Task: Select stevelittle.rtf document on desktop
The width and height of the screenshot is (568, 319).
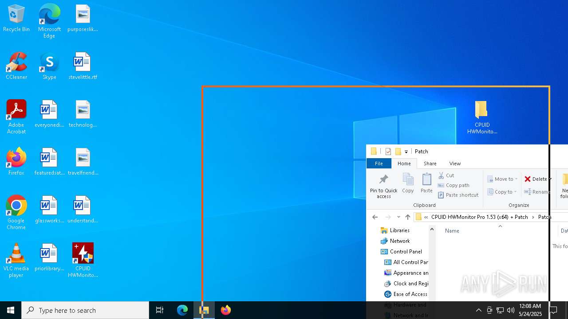Action: (x=83, y=66)
